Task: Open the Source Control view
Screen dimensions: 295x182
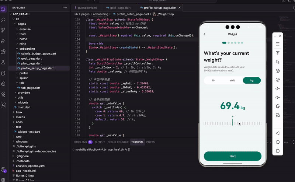Action: tap(3, 30)
